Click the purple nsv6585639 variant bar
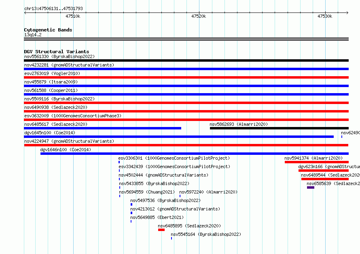The image size is (360, 254). tap(311, 187)
